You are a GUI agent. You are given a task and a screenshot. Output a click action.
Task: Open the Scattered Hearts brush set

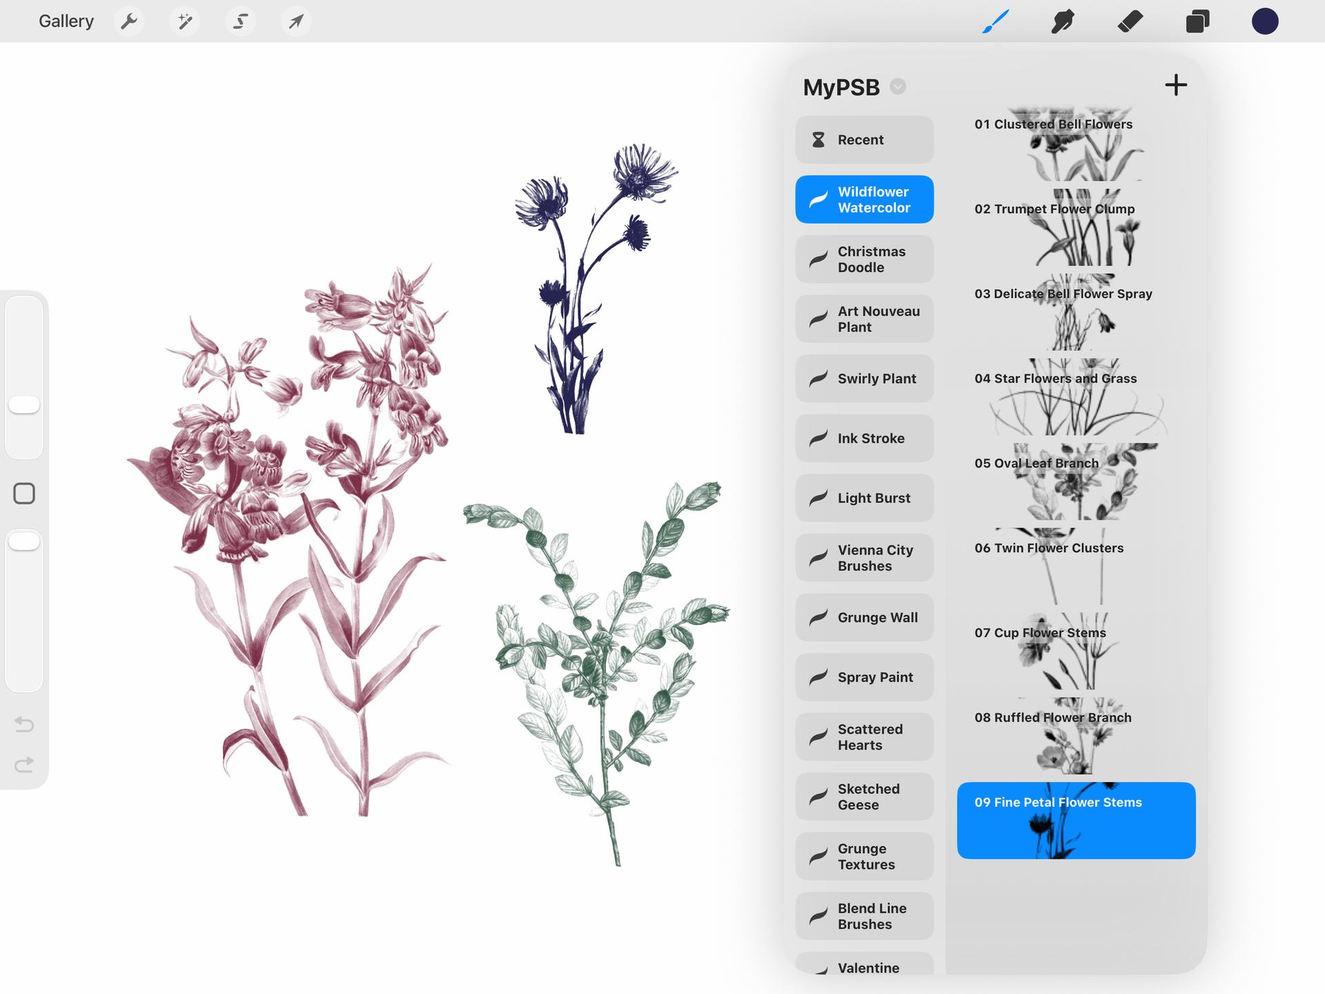point(864,737)
